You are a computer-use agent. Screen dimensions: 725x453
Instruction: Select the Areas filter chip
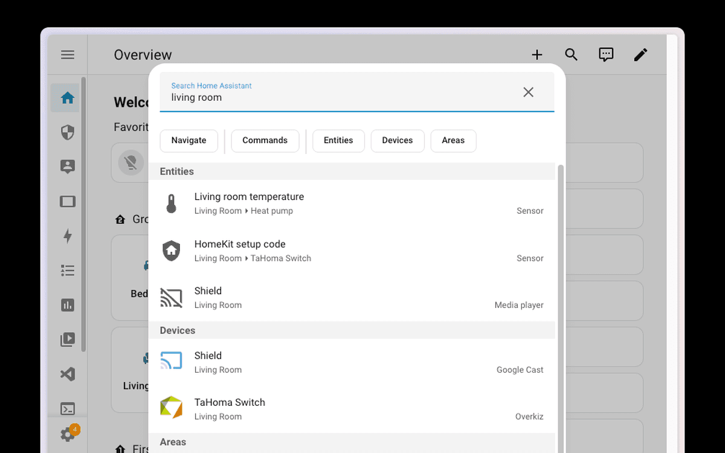pos(453,141)
